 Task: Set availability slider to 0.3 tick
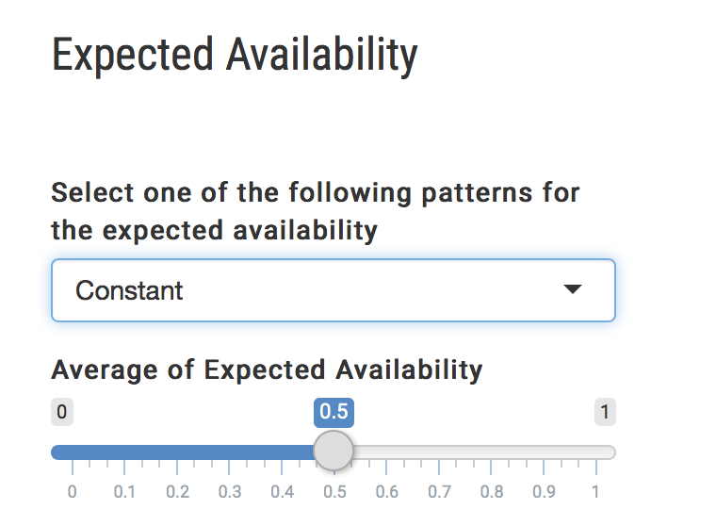pyautogui.click(x=229, y=491)
